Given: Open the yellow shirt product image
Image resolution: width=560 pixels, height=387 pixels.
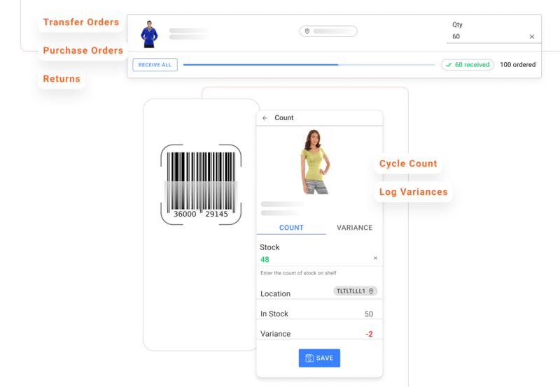Looking at the screenshot, I should click(x=316, y=162).
